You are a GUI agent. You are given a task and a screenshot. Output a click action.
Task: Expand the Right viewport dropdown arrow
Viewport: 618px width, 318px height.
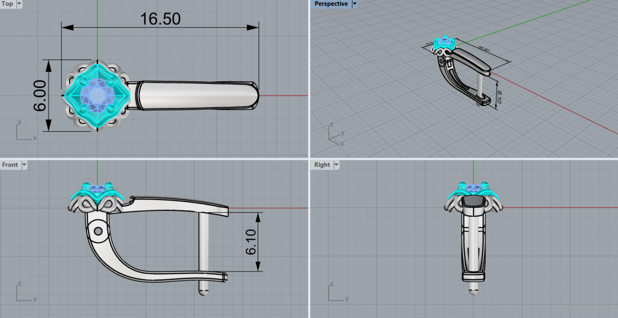pyautogui.click(x=336, y=165)
